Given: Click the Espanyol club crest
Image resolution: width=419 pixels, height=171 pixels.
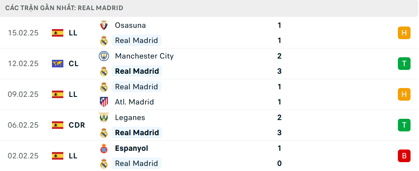Looking at the screenshot, I should coord(103,148).
